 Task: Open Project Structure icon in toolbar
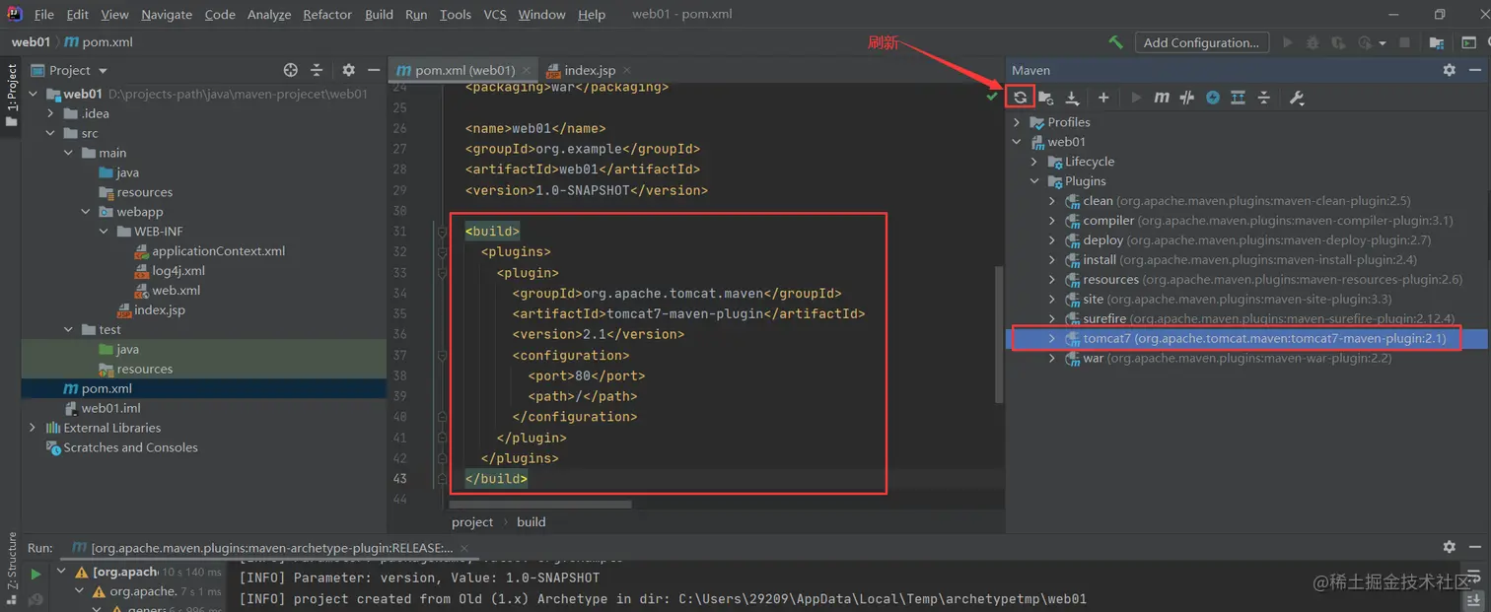coord(1437,42)
